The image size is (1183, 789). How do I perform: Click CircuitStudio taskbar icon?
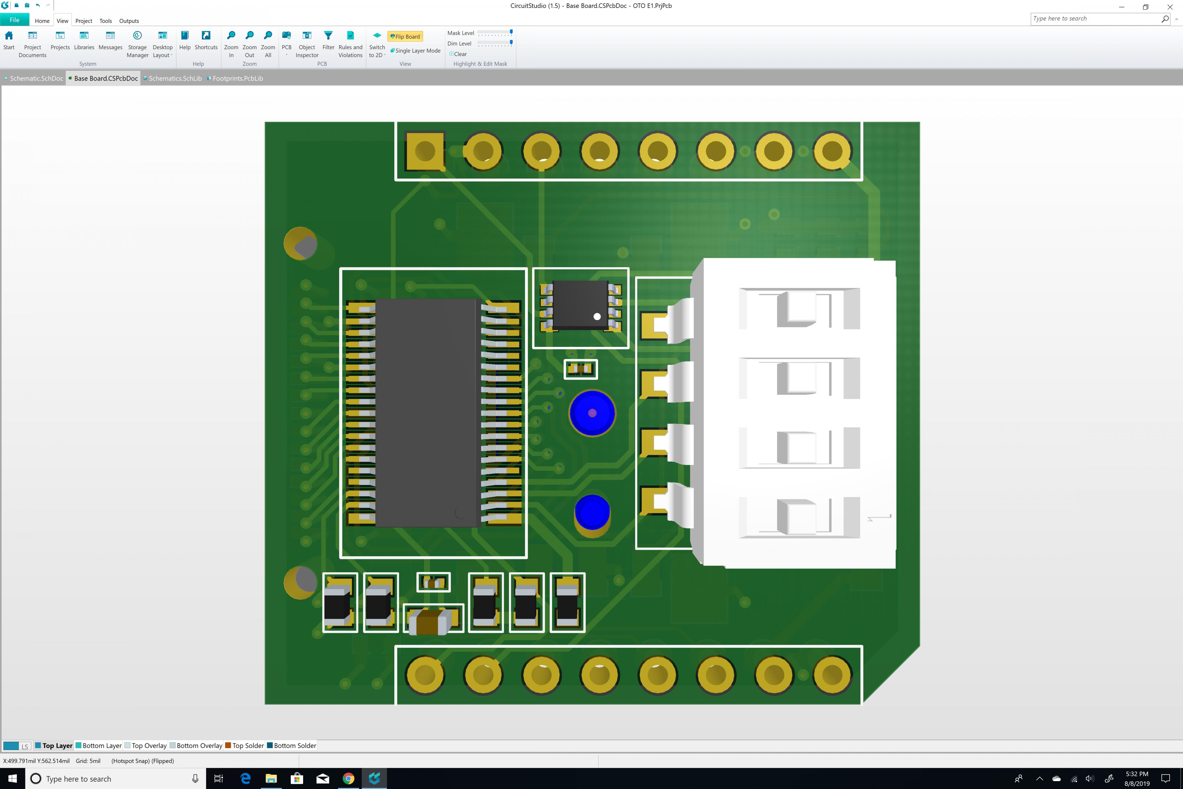click(374, 778)
